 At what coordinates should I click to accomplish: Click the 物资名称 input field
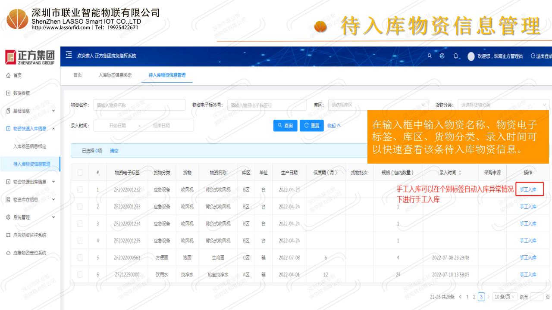coord(139,105)
